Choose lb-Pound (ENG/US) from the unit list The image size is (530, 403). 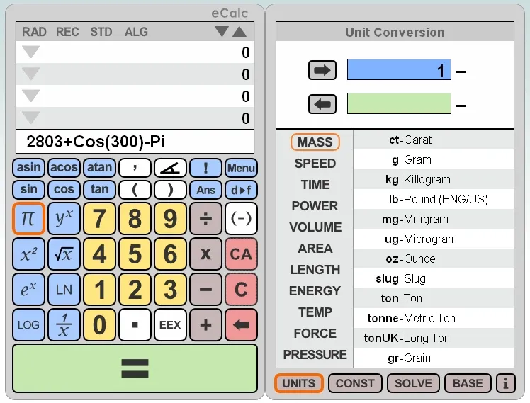pyautogui.click(x=434, y=199)
